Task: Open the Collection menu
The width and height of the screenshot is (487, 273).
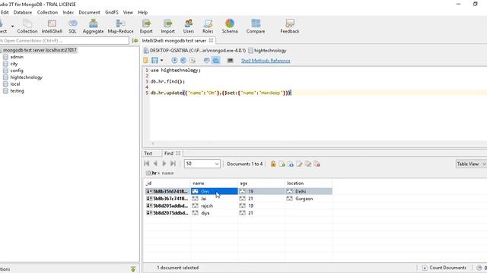Action: pyautogui.click(x=47, y=12)
